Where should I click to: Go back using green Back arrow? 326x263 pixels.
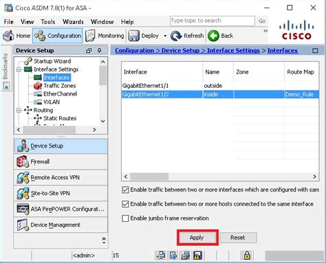pyautogui.click(x=213, y=36)
